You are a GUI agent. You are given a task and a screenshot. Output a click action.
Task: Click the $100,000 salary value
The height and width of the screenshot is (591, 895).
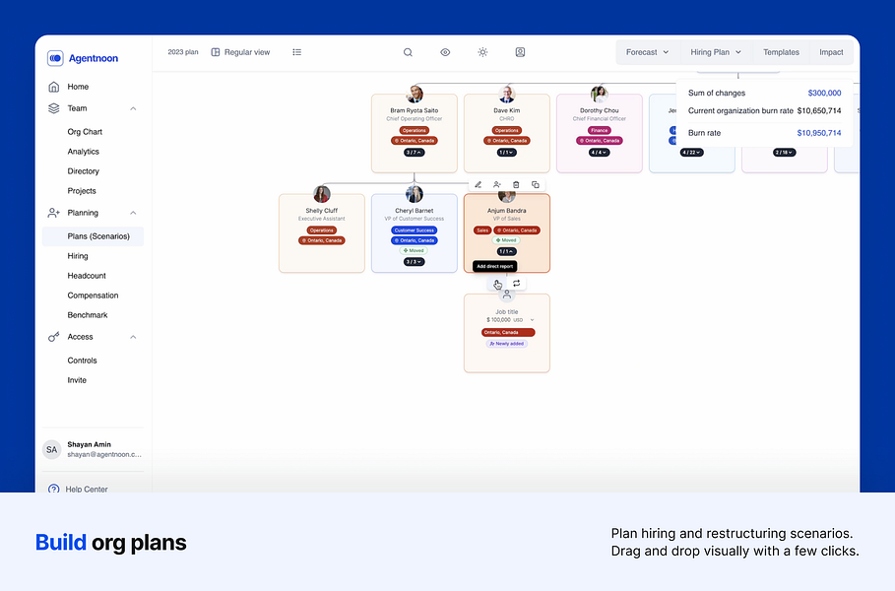[x=498, y=320]
